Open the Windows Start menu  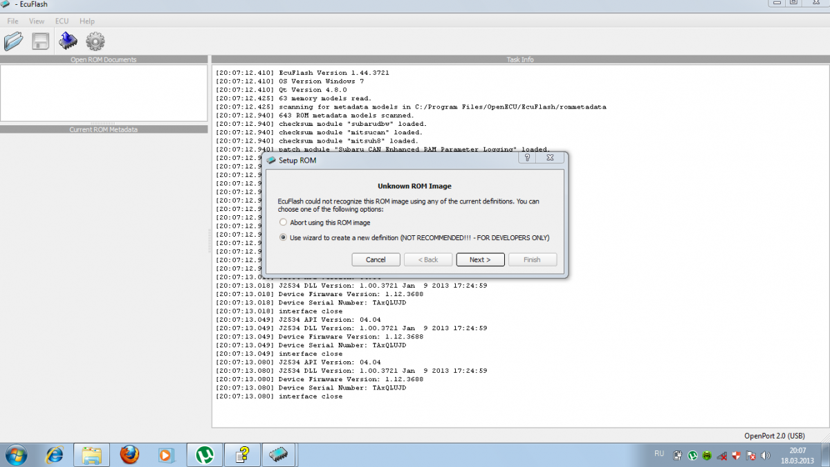click(x=16, y=455)
